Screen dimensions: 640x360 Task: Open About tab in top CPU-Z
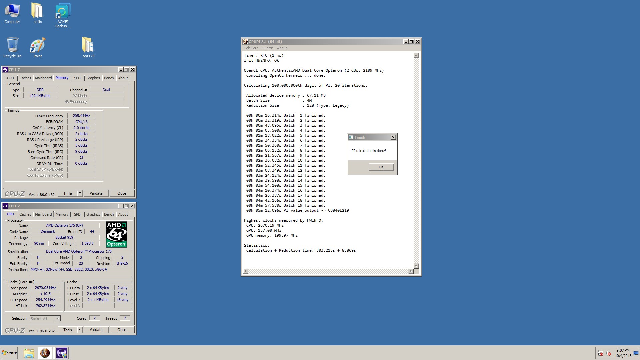tap(123, 78)
